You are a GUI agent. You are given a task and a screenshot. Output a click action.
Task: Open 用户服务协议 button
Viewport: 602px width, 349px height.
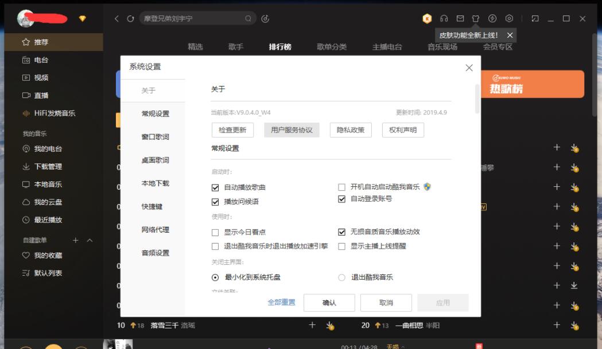(292, 130)
